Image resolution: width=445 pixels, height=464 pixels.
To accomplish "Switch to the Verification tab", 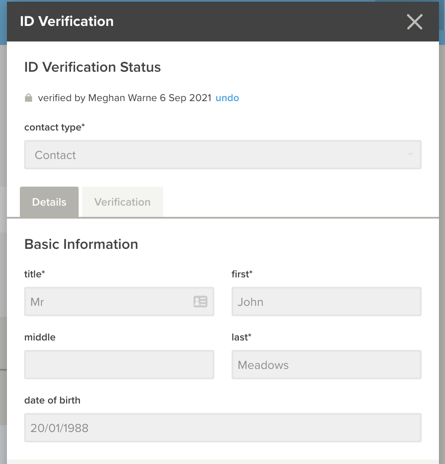I will coord(122,202).
